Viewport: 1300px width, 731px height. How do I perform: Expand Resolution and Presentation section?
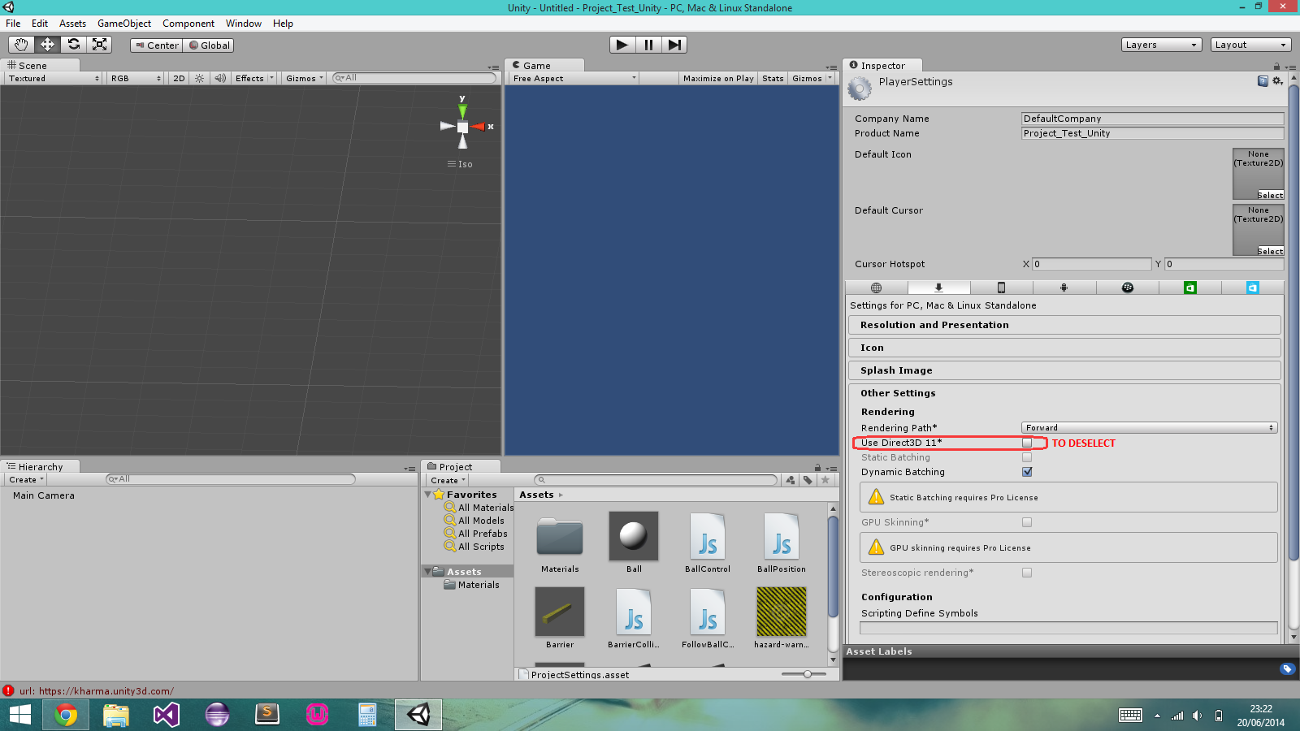tap(1064, 325)
